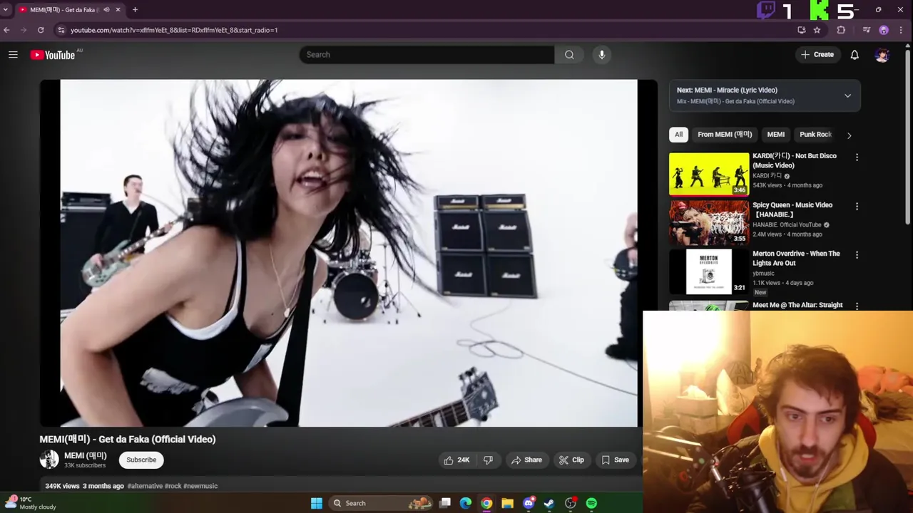Launch Microsoft Edge from the taskbar
The height and width of the screenshot is (513, 913).
pyautogui.click(x=466, y=503)
